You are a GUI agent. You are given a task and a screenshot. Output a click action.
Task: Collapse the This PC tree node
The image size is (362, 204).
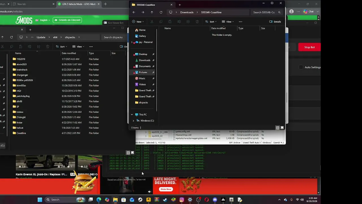[132, 114]
